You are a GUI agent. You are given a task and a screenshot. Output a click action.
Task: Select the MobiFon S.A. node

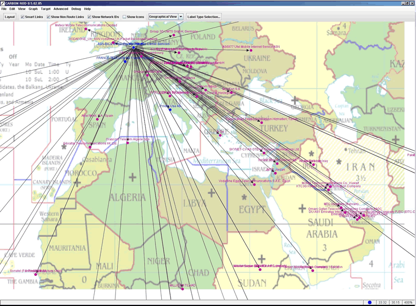pyautogui.click(x=231, y=92)
